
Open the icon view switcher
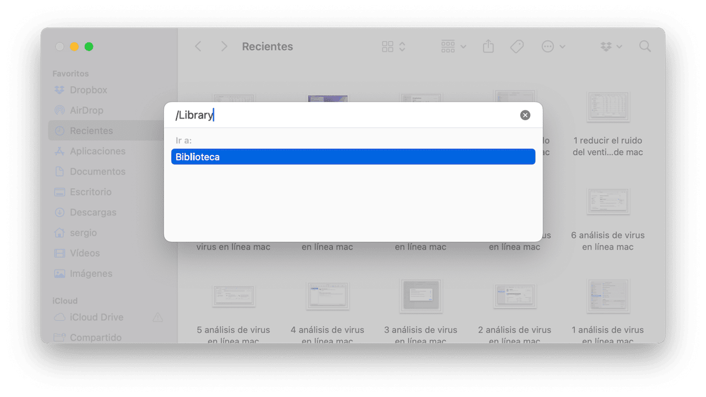(394, 46)
